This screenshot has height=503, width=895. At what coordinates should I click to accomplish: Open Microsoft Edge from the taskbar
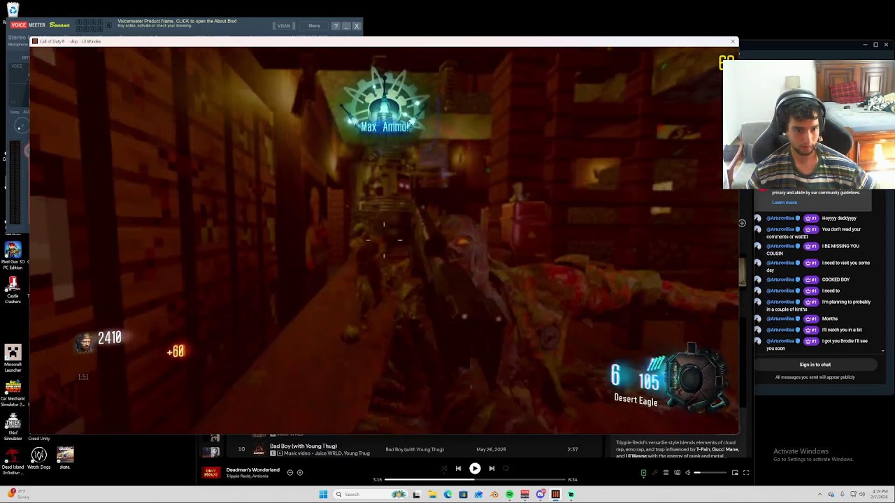click(x=447, y=495)
